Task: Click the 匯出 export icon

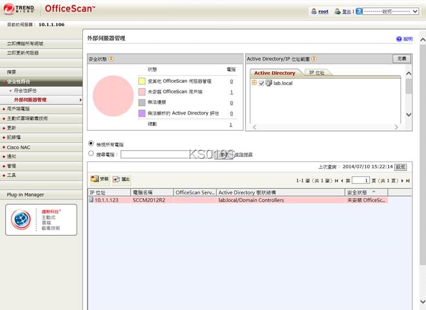Action: (x=116, y=179)
